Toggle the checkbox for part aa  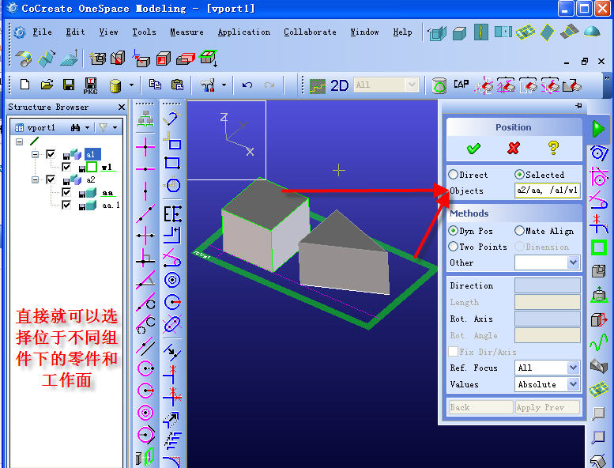[x=66, y=192]
